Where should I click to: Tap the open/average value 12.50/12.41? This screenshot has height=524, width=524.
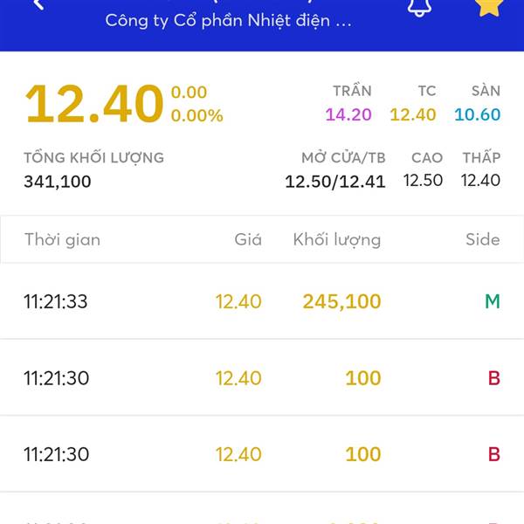click(x=334, y=182)
